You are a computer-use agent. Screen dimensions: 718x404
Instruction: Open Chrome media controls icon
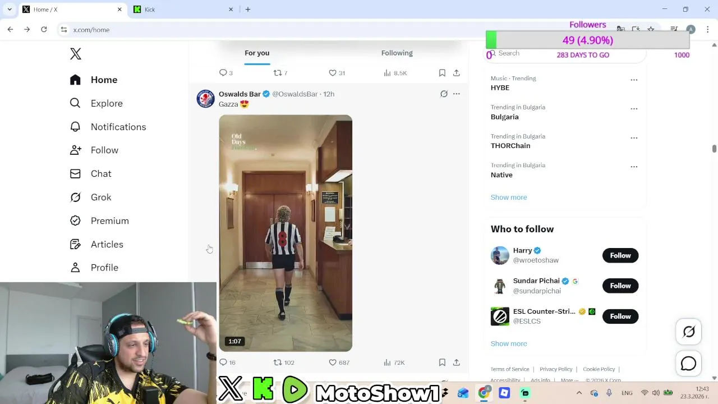point(674,30)
